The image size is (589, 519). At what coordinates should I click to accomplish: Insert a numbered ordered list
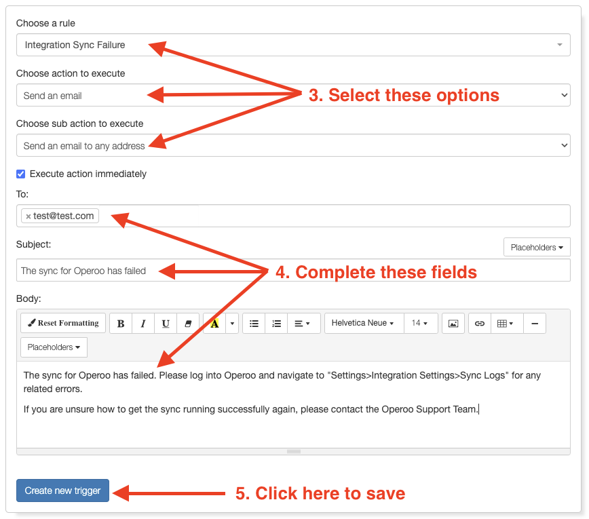point(276,324)
